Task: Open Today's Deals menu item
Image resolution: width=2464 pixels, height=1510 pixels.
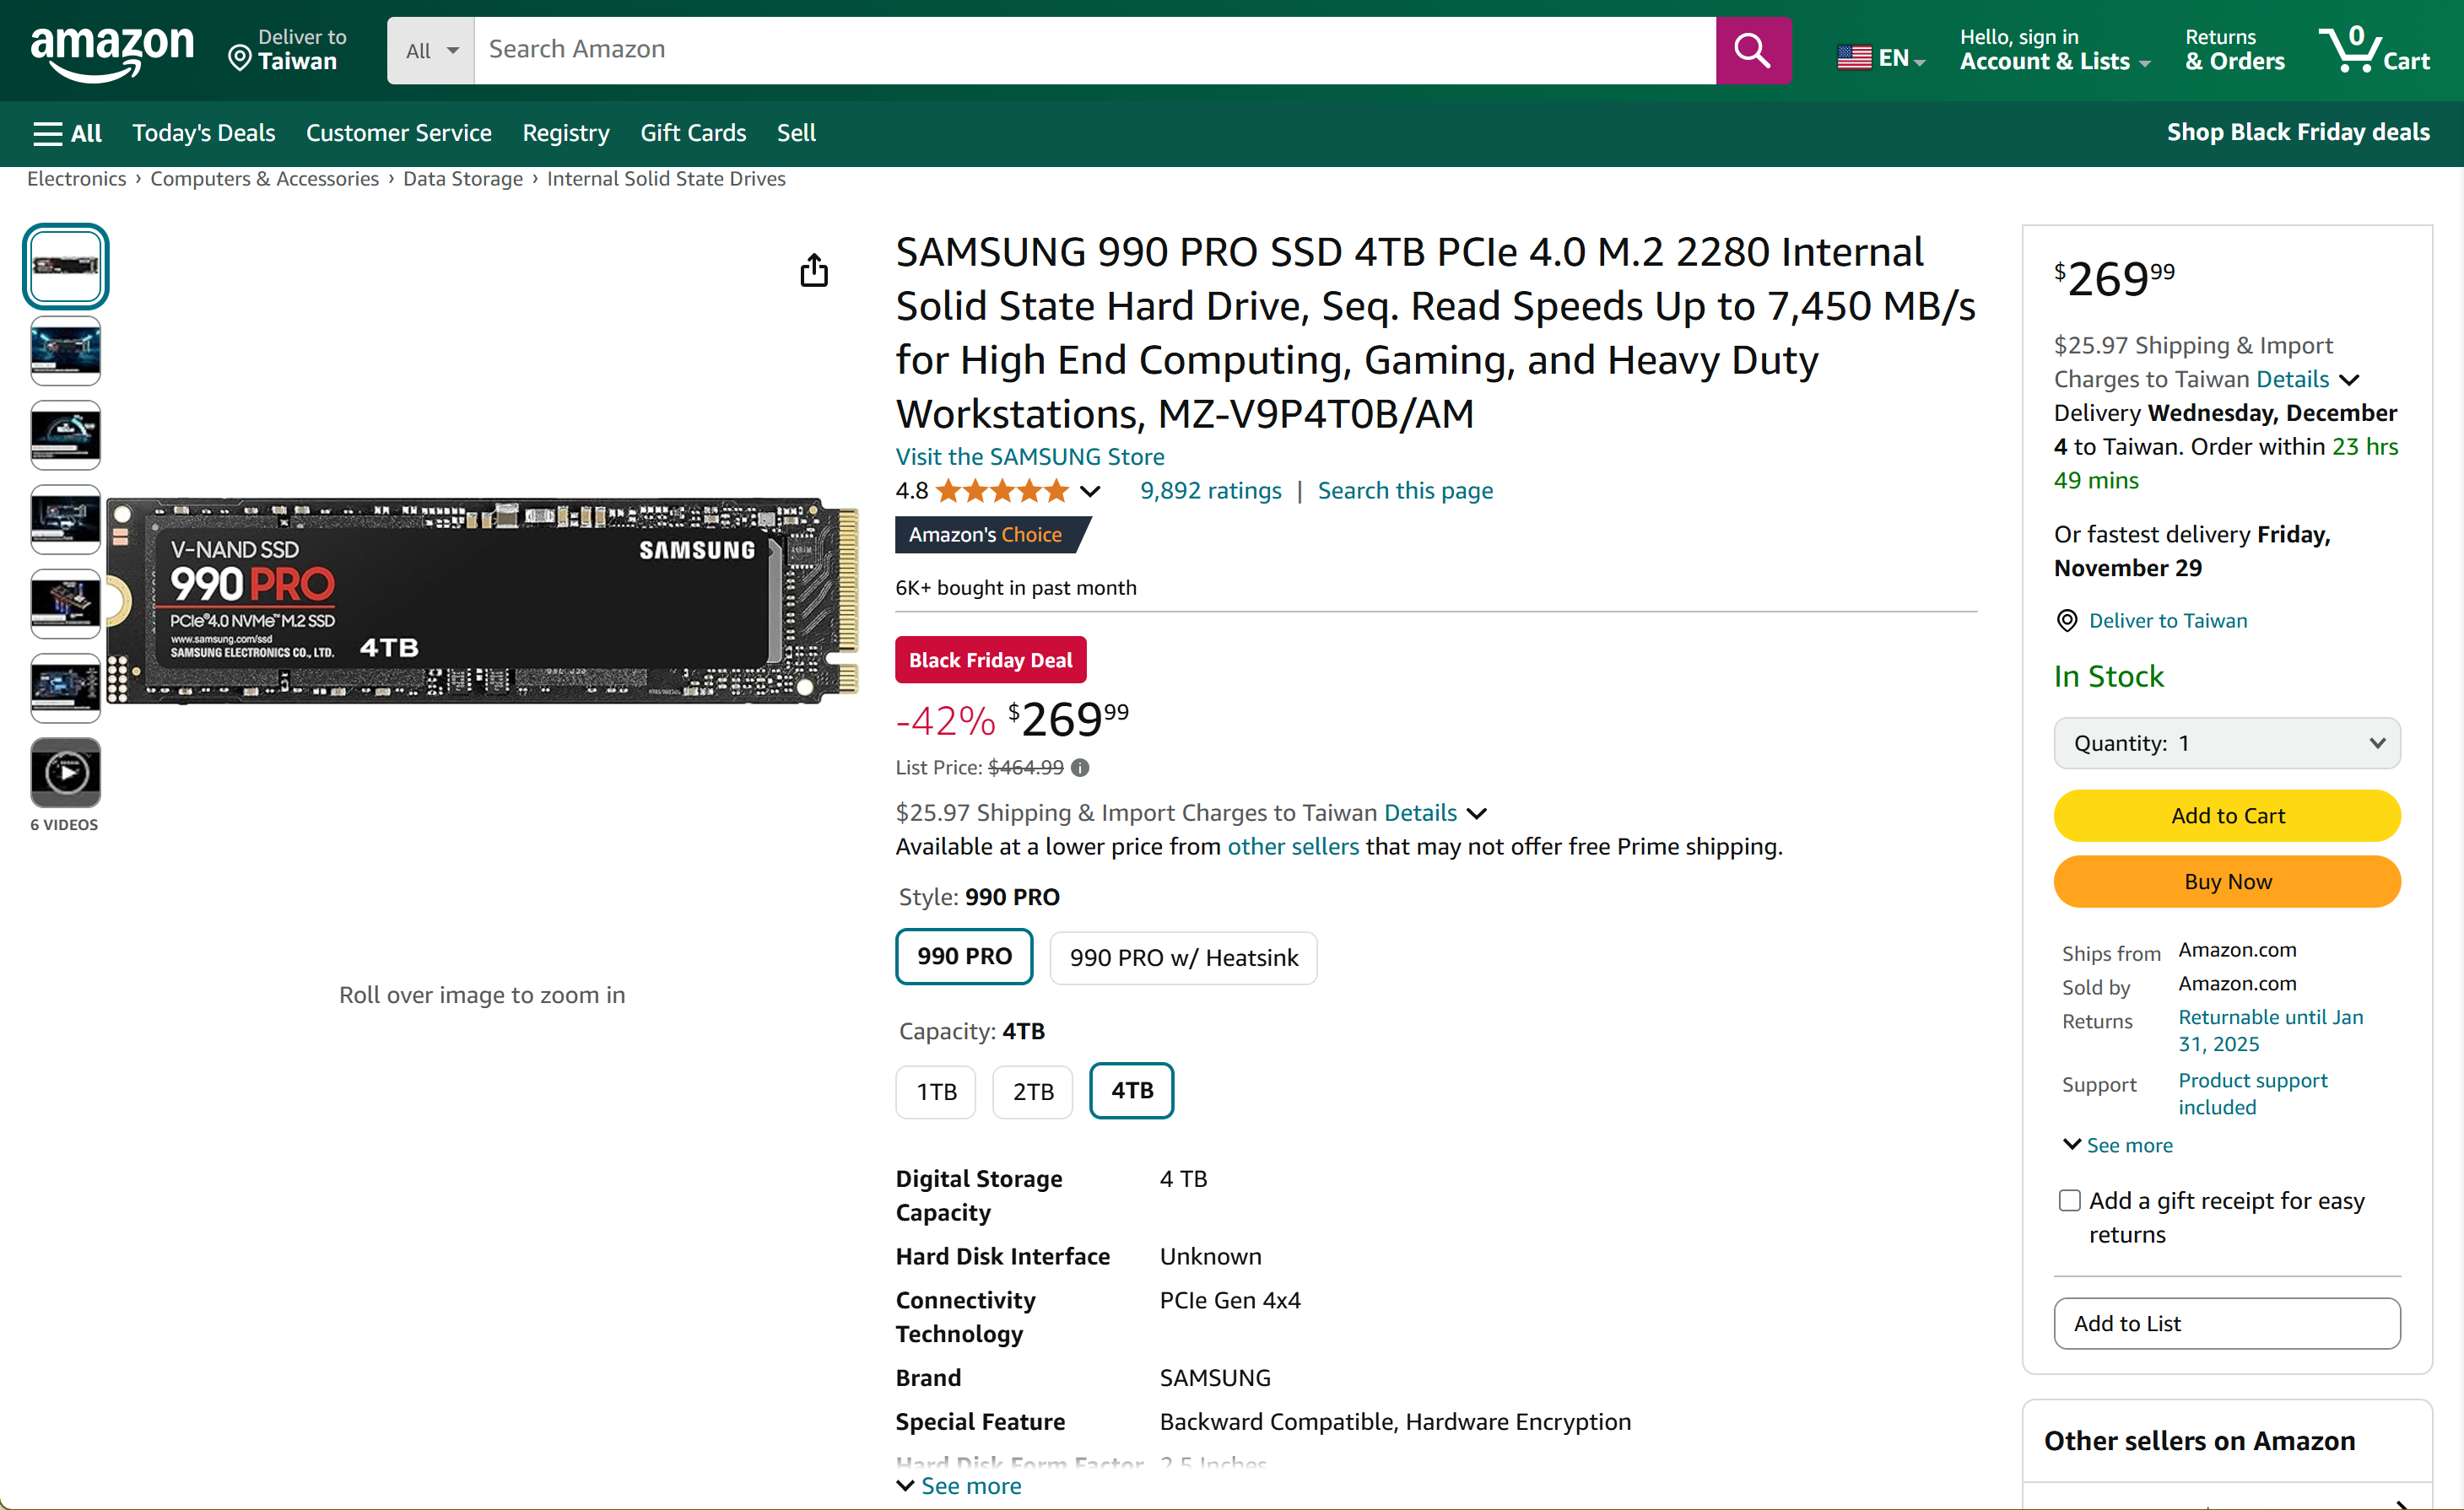Action: coord(203,133)
